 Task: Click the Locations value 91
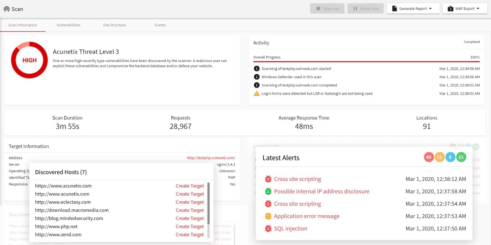click(x=427, y=126)
